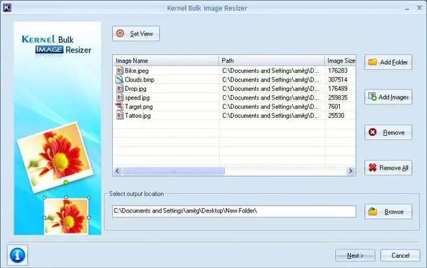This screenshot has height=268, width=427.
Task: Click the Target.png file icon
Action: click(120, 107)
